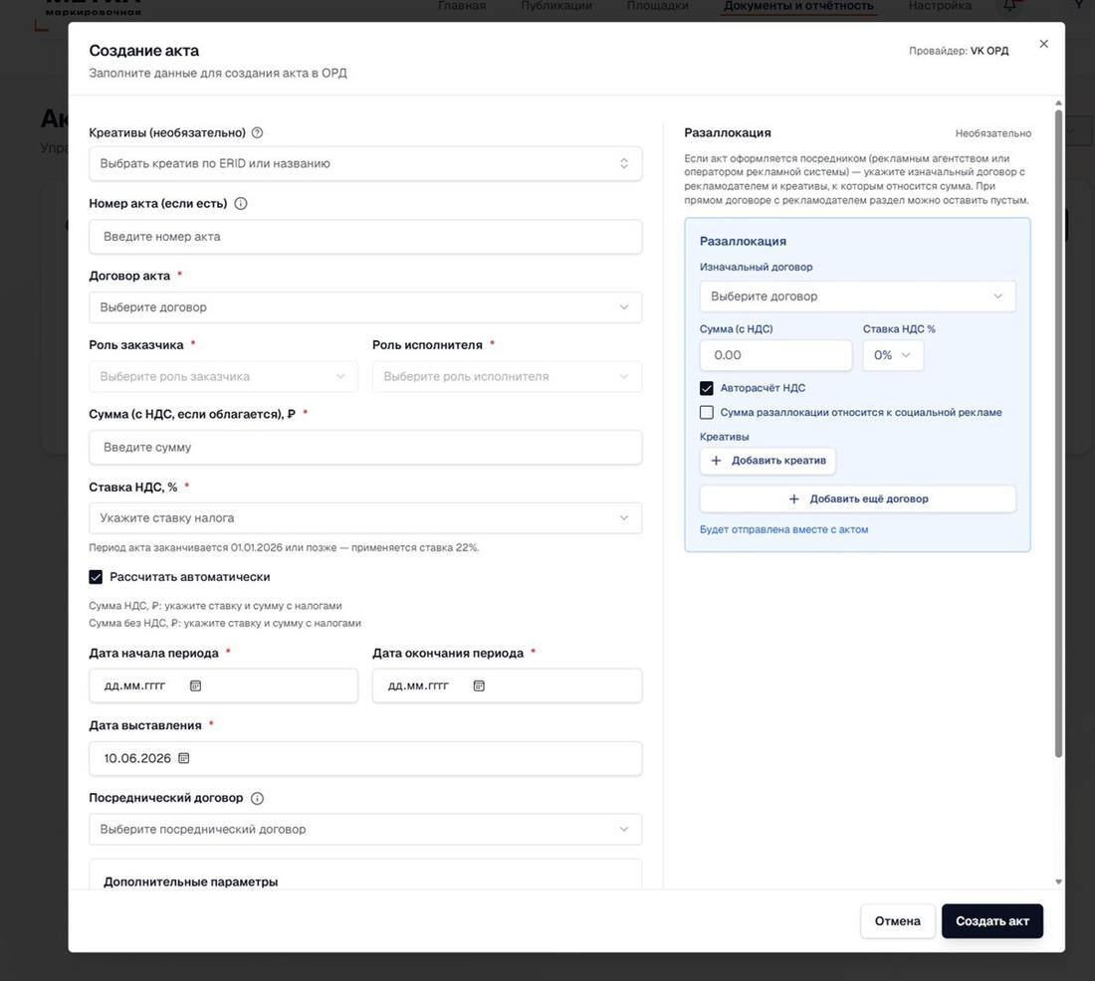The width and height of the screenshot is (1095, 981).
Task: Open Выбрать креатив по ERID combo box
Action: coord(365,163)
